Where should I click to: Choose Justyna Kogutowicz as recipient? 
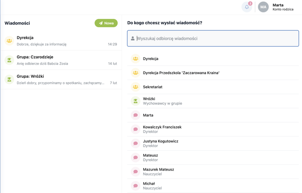(x=213, y=143)
